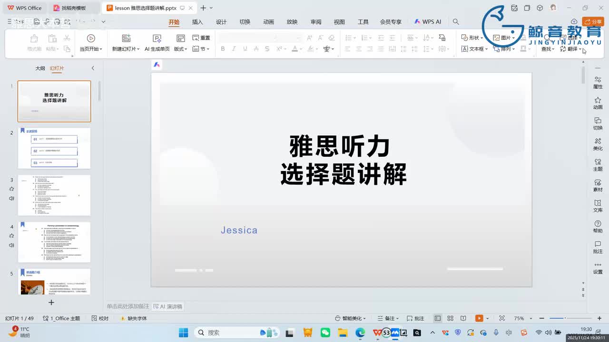
Task: Switch to the Slide Show (放映) tab
Action: (292, 22)
